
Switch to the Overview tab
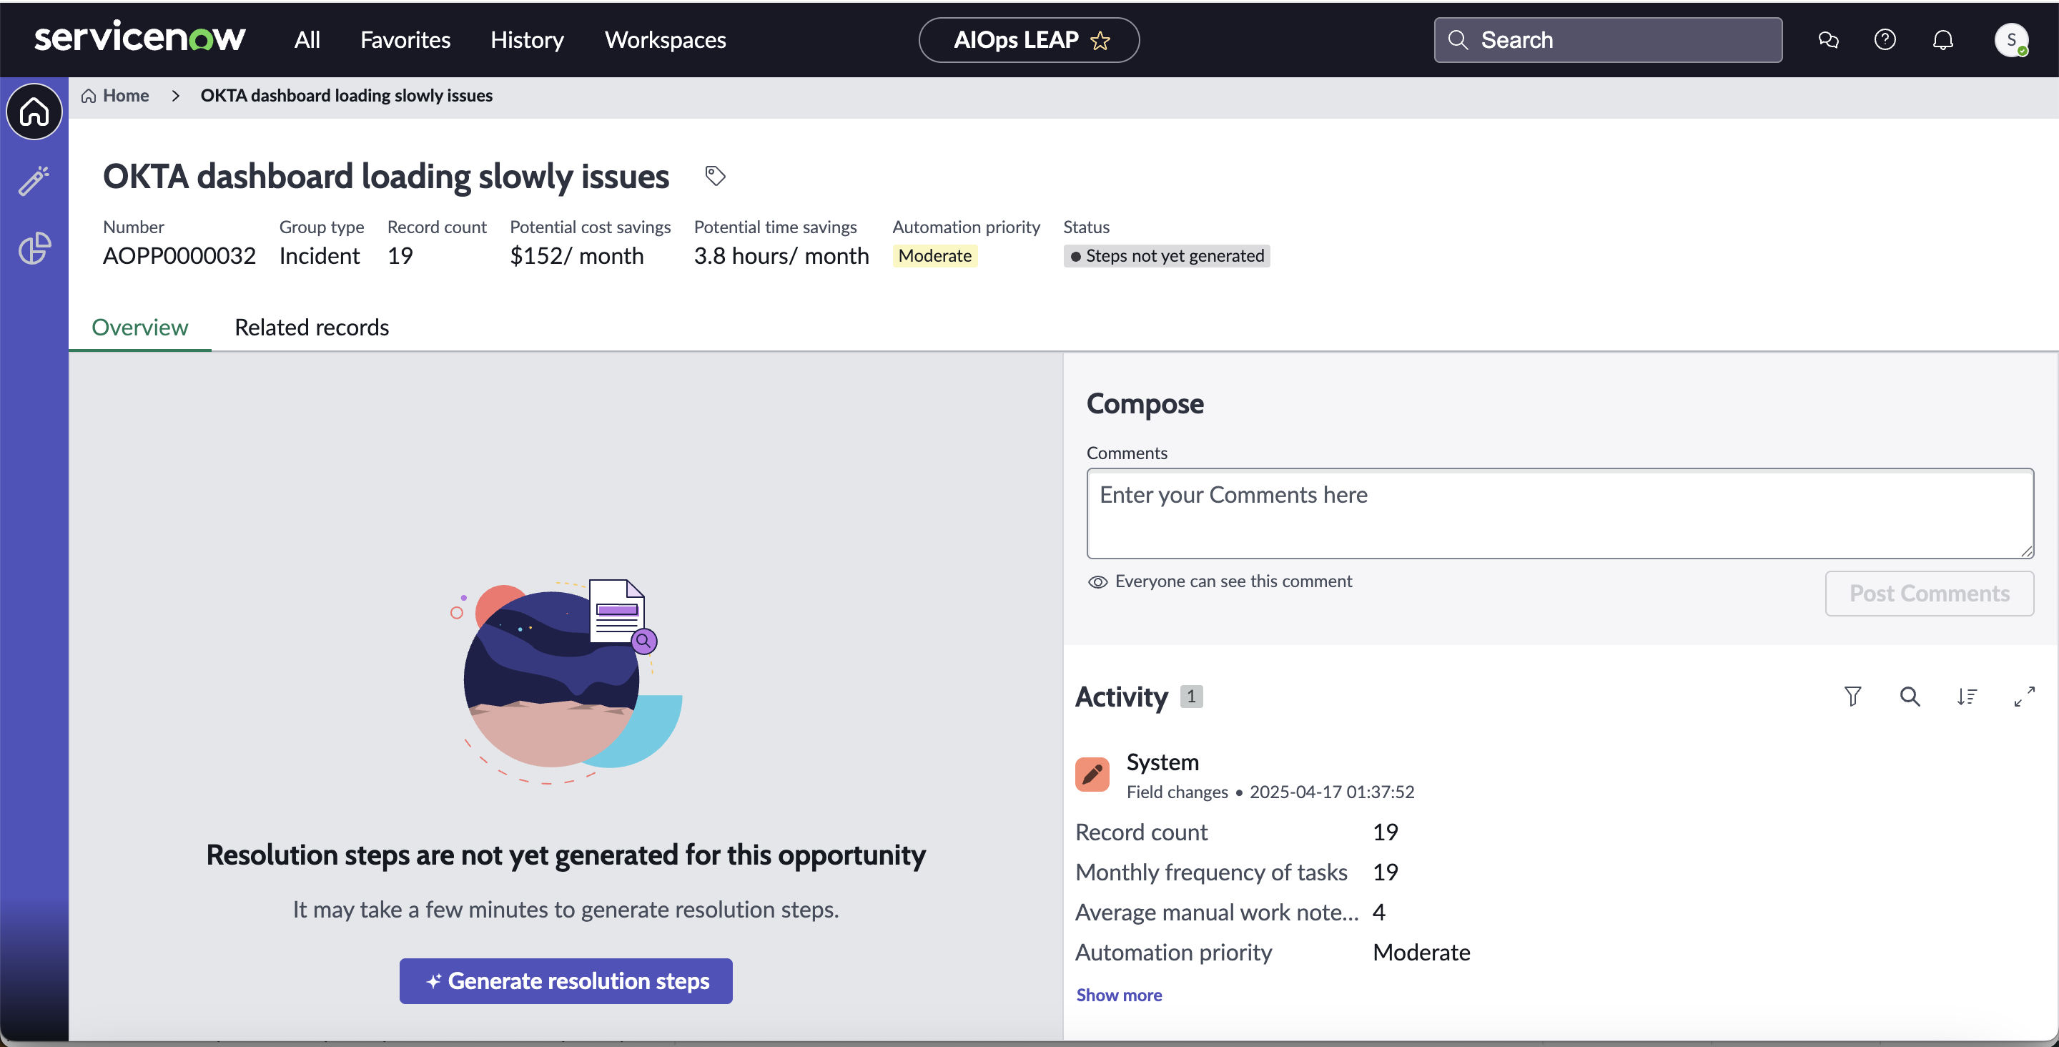[140, 327]
